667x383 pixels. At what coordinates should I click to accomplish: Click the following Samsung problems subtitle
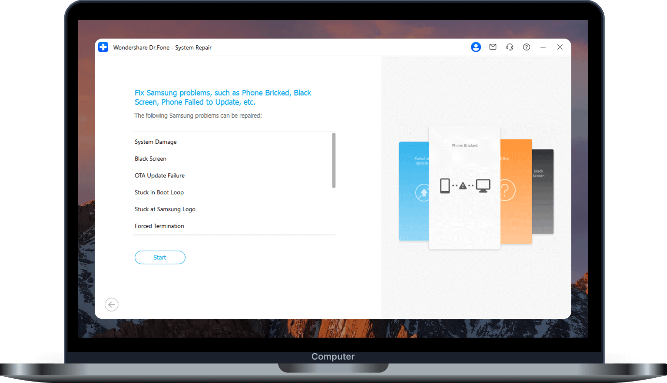tap(198, 116)
